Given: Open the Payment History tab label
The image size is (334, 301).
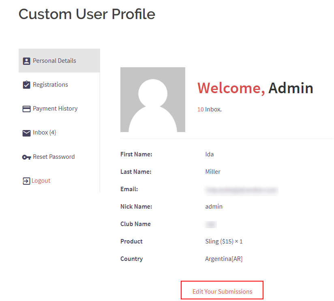Looking at the screenshot, I should click(55, 109).
